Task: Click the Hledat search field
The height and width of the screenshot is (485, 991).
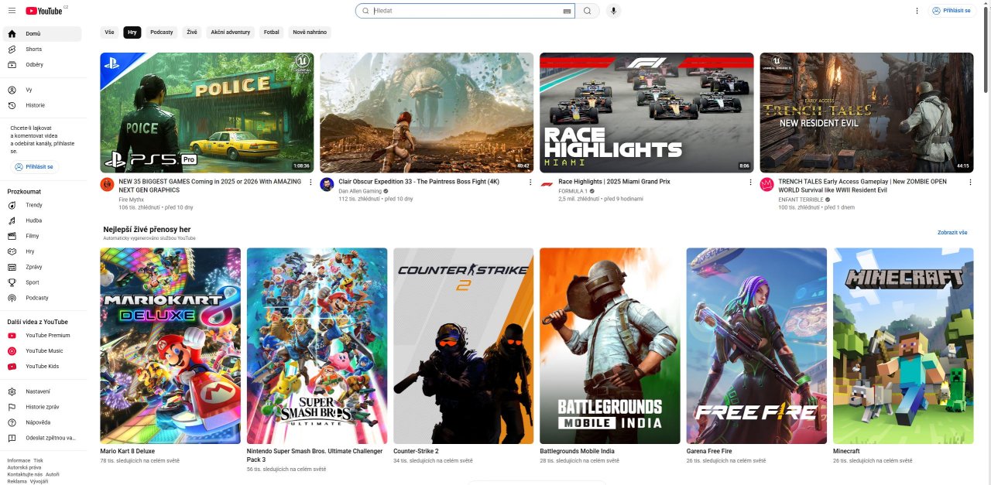Action: (x=467, y=11)
